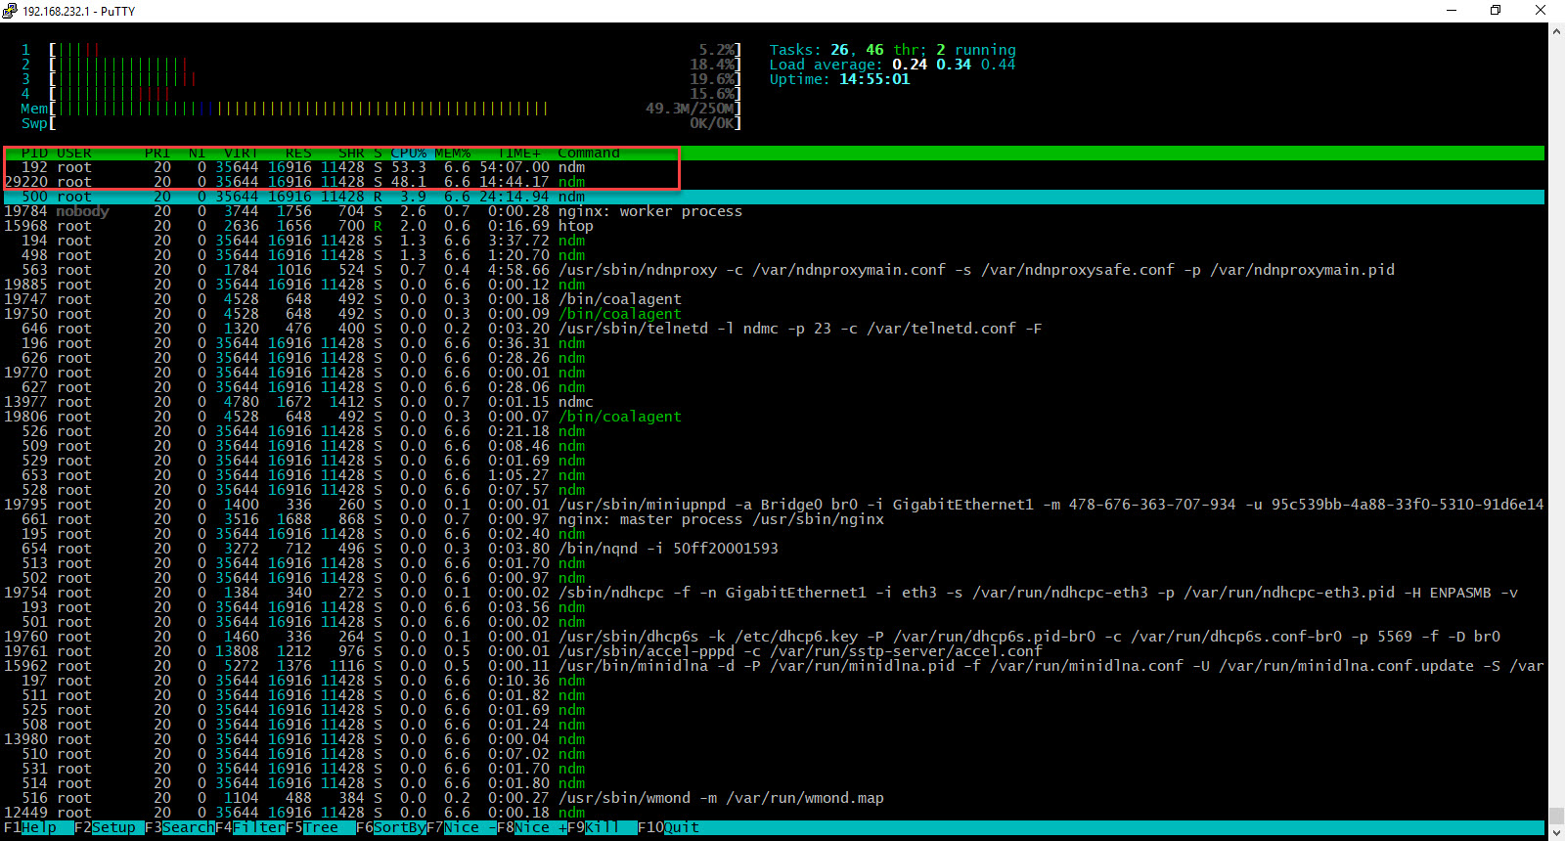Screen dimensions: 1565x841
Task: Select the ndmc process row PID 13977
Action: click(x=774, y=402)
